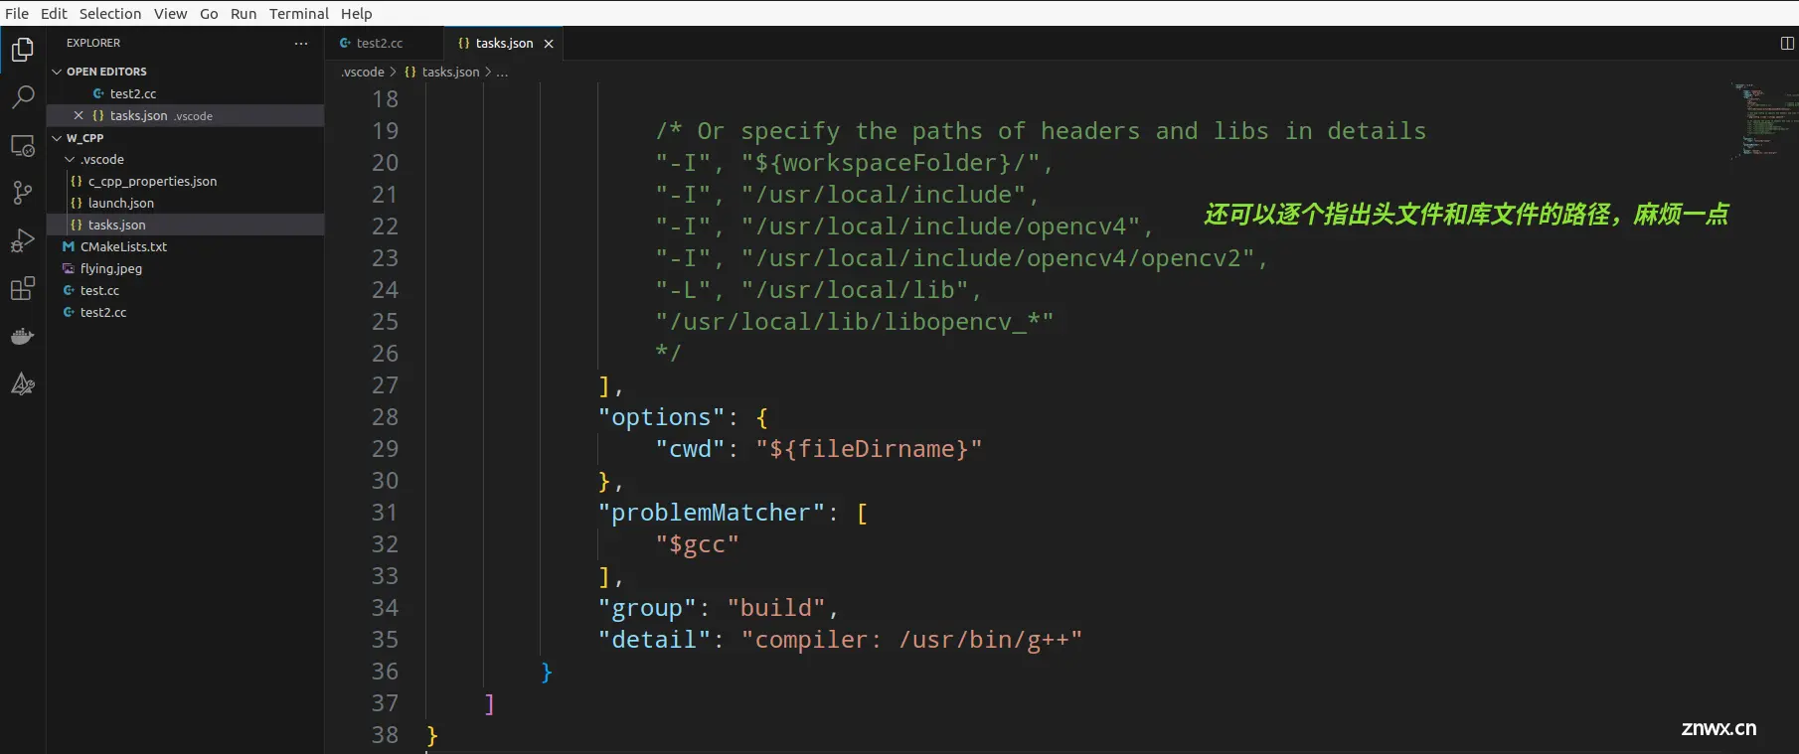The image size is (1799, 754).
Task: Open c_cpp_properties.json in the file tree
Action: point(185,181)
